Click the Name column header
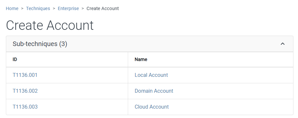 (141, 59)
